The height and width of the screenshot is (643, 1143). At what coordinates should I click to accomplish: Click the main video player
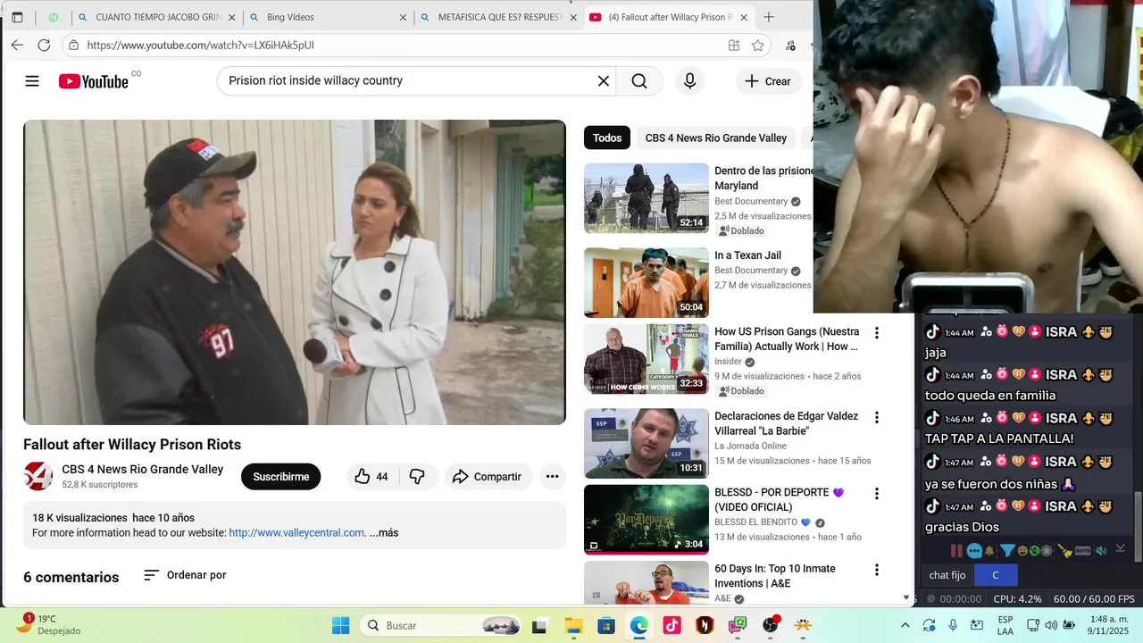point(295,272)
